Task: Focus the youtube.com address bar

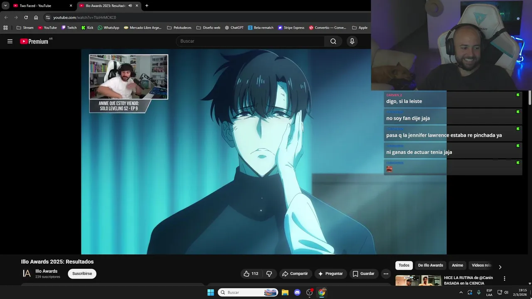Action: [208, 17]
